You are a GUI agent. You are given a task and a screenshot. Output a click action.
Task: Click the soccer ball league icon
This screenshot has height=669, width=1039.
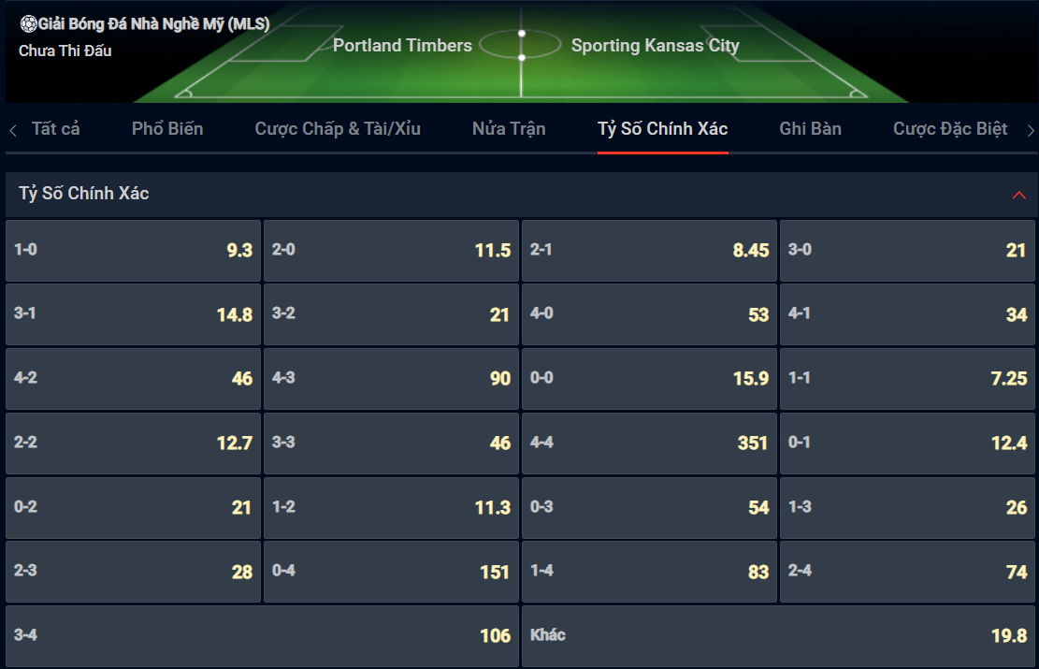tap(28, 24)
